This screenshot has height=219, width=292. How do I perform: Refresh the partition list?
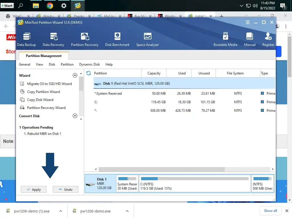tap(89, 73)
